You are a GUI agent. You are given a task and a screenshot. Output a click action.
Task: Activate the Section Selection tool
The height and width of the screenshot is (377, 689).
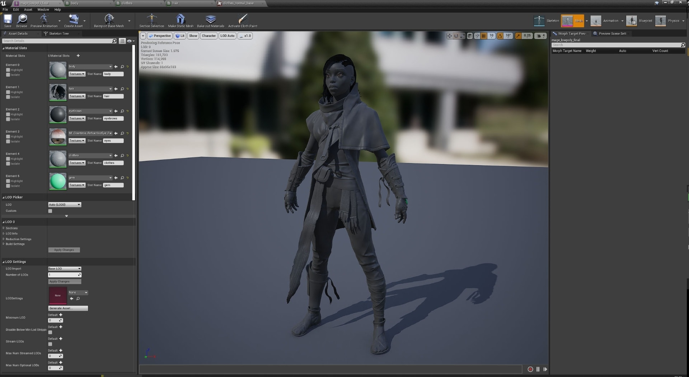pyautogui.click(x=151, y=19)
